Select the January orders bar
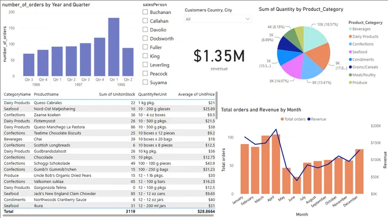Viewport: 388px width, 218px height. coord(245,169)
